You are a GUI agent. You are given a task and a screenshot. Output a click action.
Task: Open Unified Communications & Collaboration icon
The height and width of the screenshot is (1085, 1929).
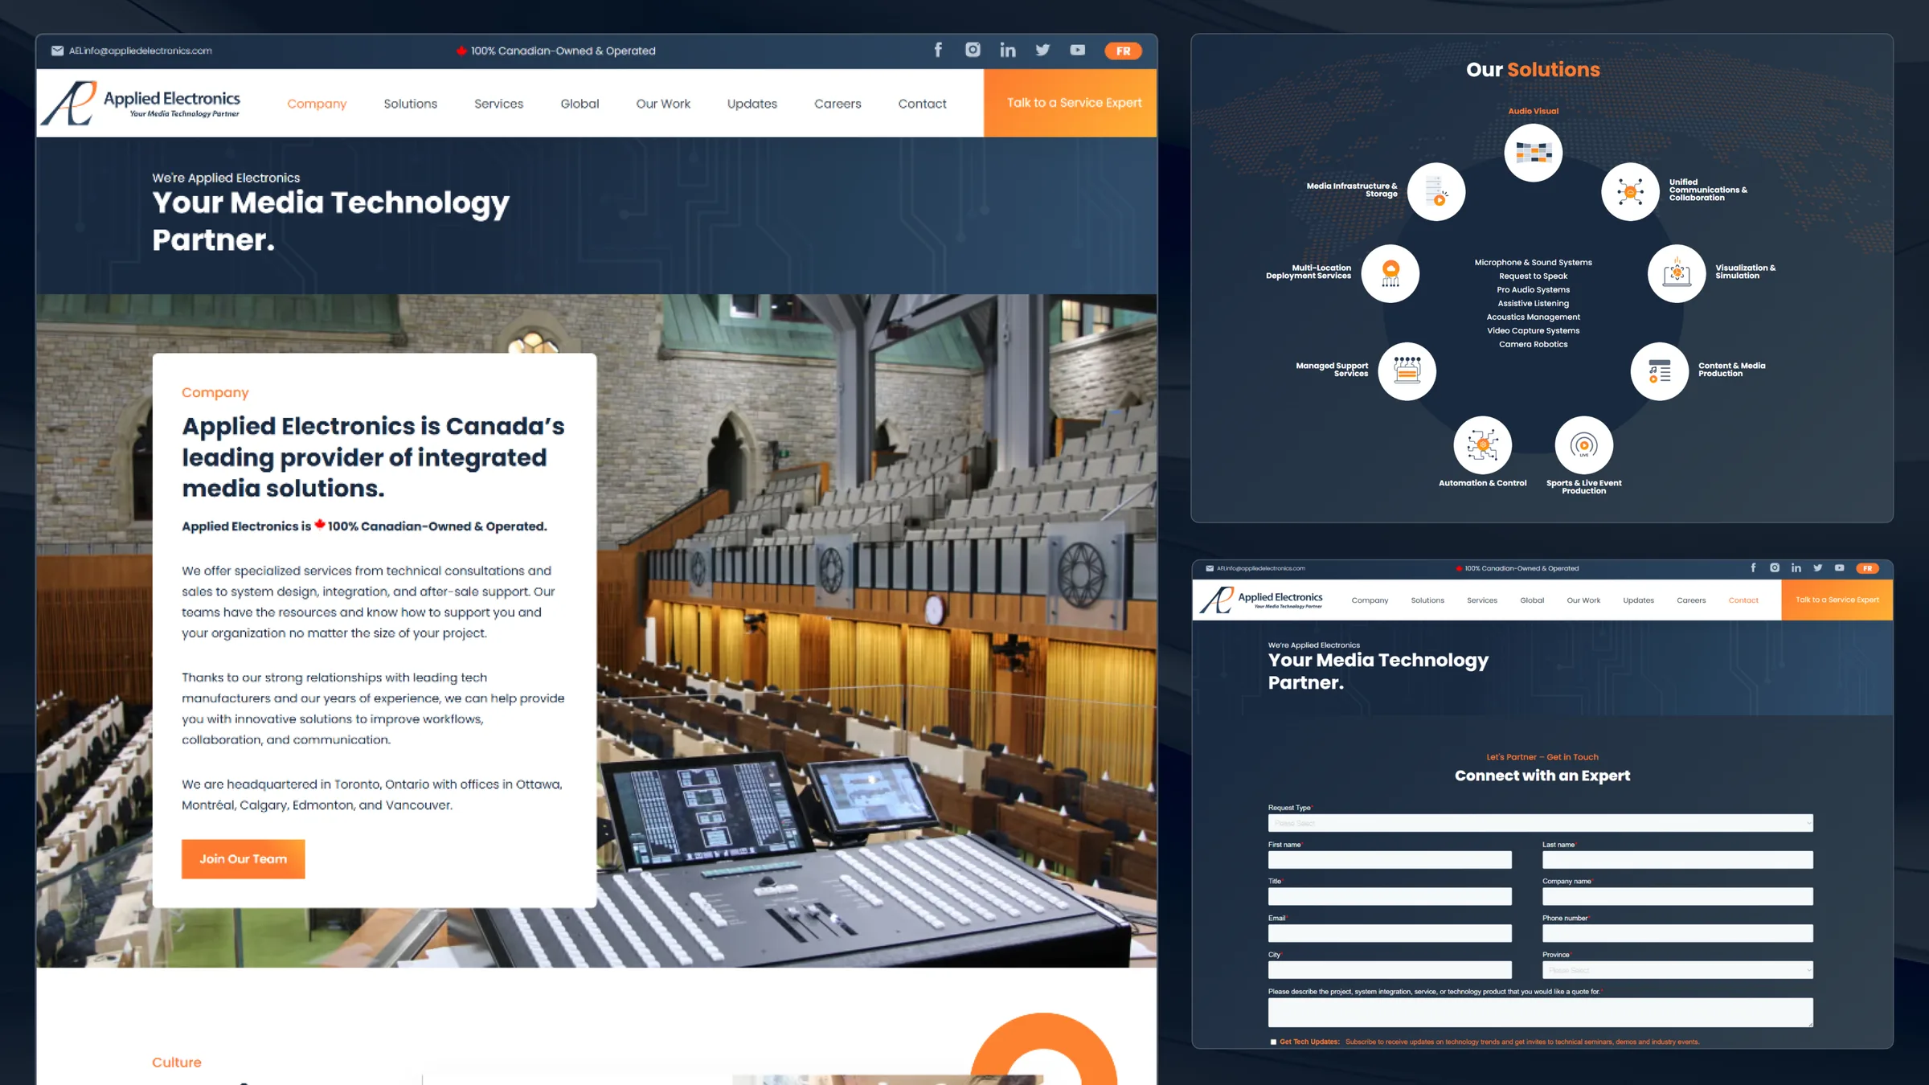[x=1630, y=191]
